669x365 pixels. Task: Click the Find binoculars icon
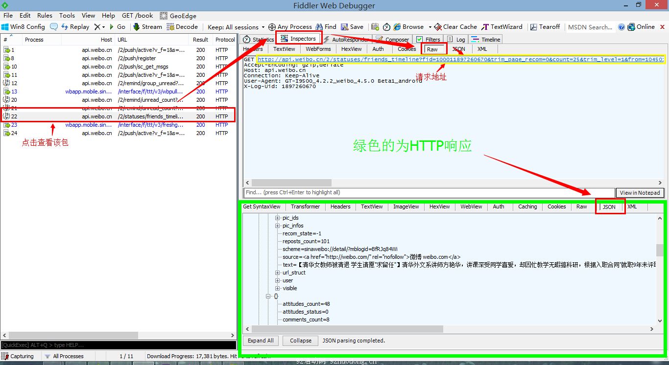pyautogui.click(x=319, y=27)
